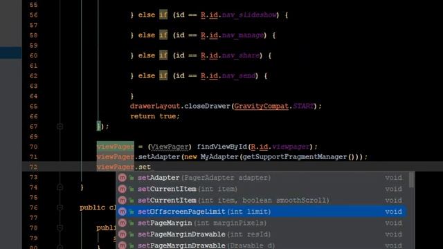Place cursor on nav_slideshow identifier

point(249,15)
